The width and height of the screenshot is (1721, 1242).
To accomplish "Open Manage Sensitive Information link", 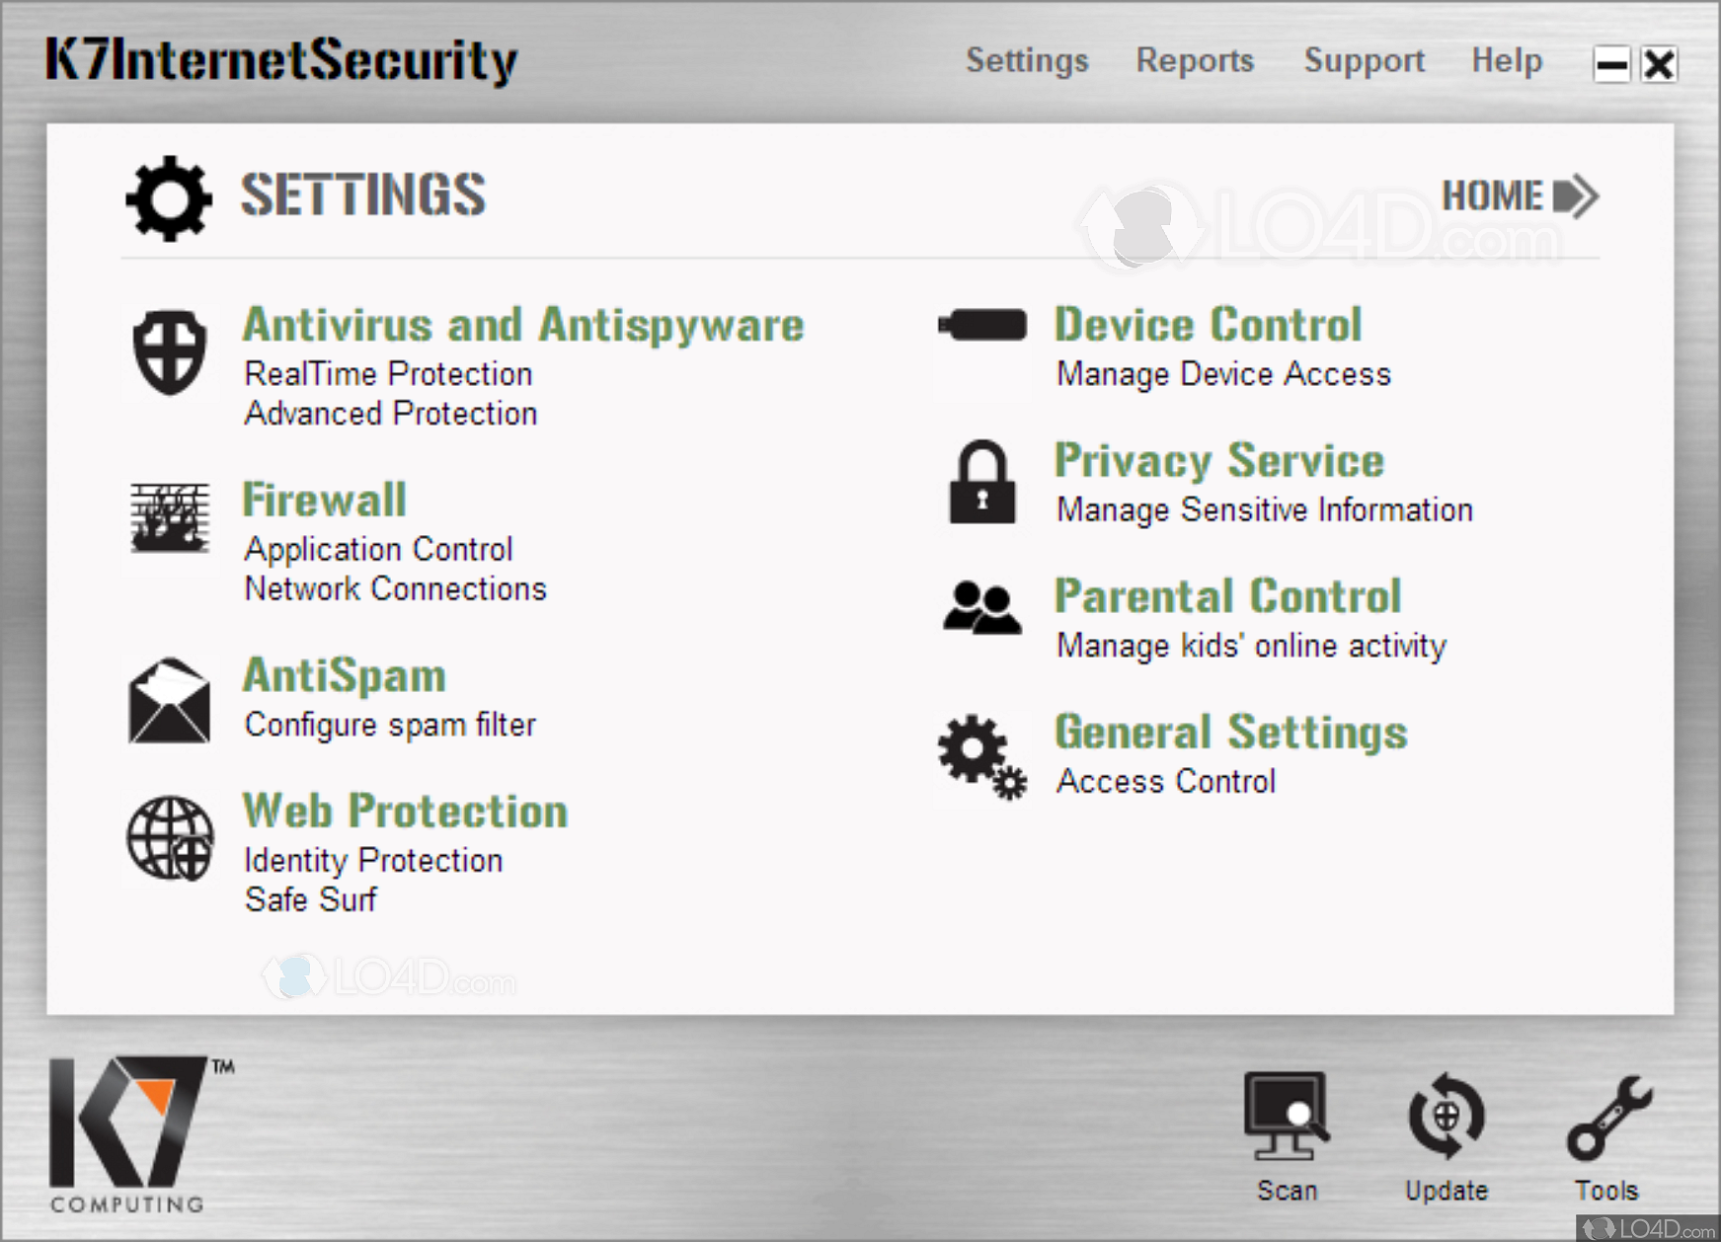I will click(x=1264, y=510).
